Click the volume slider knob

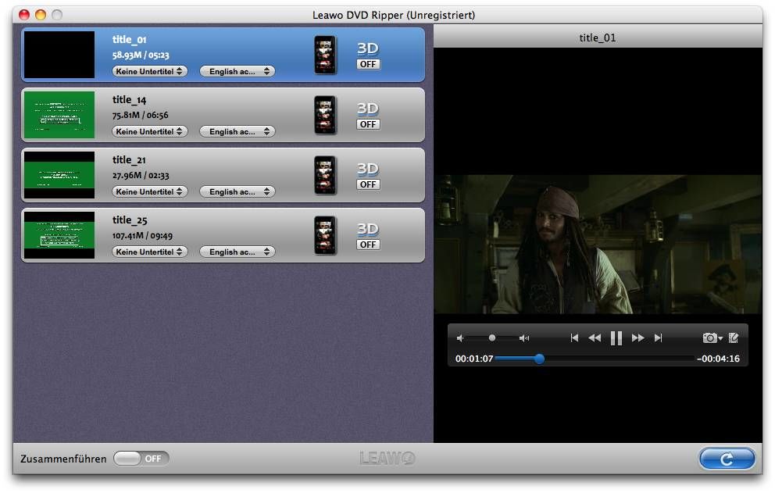click(491, 338)
